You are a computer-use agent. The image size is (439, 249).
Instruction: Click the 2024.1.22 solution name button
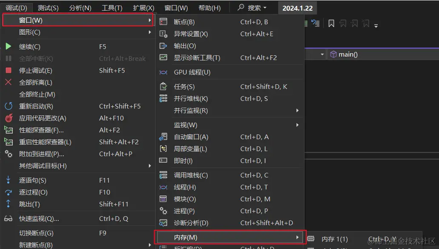coord(297,8)
